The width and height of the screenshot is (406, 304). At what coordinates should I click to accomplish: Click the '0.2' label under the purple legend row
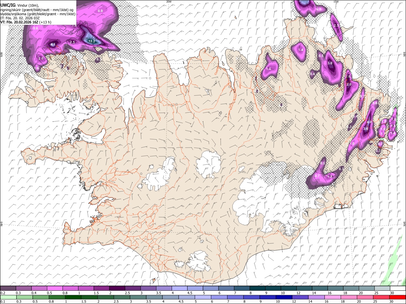[2, 293]
